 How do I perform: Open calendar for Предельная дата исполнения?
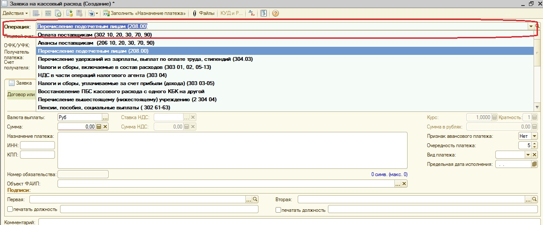click(x=534, y=164)
